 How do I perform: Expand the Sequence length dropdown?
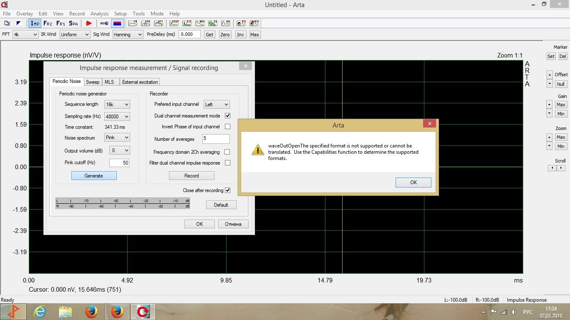(x=117, y=104)
